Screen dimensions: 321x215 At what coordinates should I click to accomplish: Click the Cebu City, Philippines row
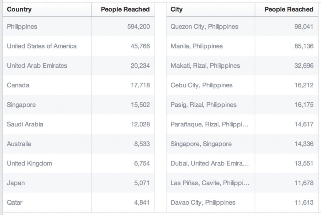202,85
